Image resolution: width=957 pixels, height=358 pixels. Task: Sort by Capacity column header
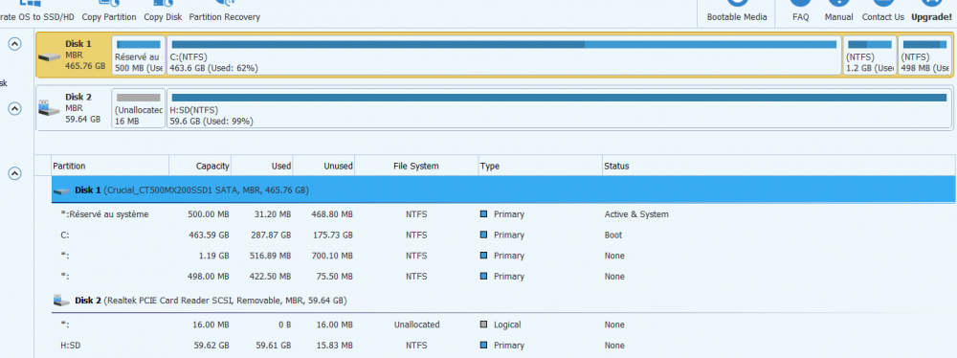(200, 166)
